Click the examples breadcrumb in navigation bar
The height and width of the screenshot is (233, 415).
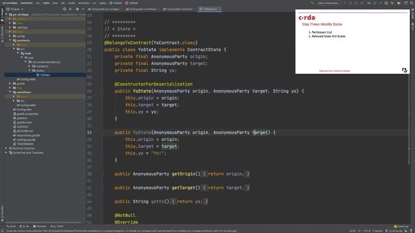point(84,3)
